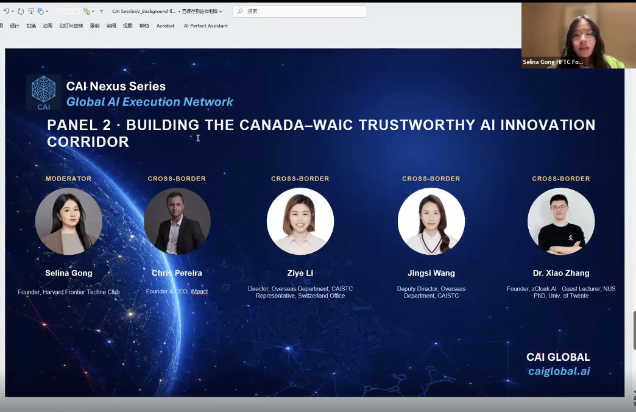The width and height of the screenshot is (636, 412).
Task: Click the 'Selina Gong' name on the slide
Action: point(69,273)
